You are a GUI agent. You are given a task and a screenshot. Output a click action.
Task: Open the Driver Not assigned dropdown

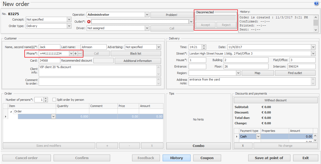[x=147, y=28]
